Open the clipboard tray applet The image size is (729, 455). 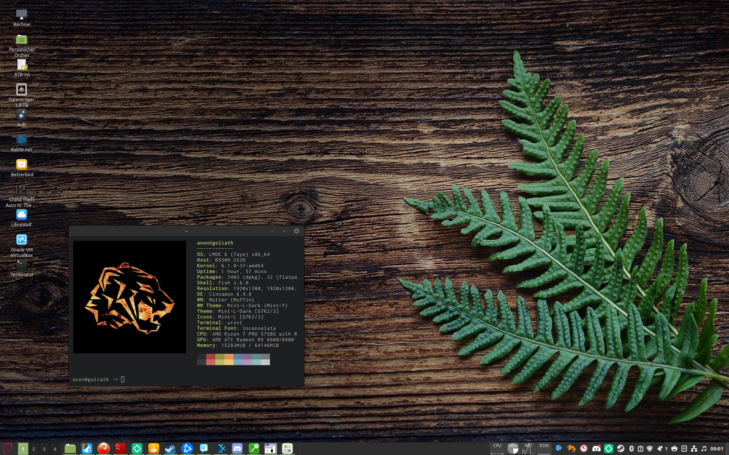pyautogui.click(x=641, y=449)
